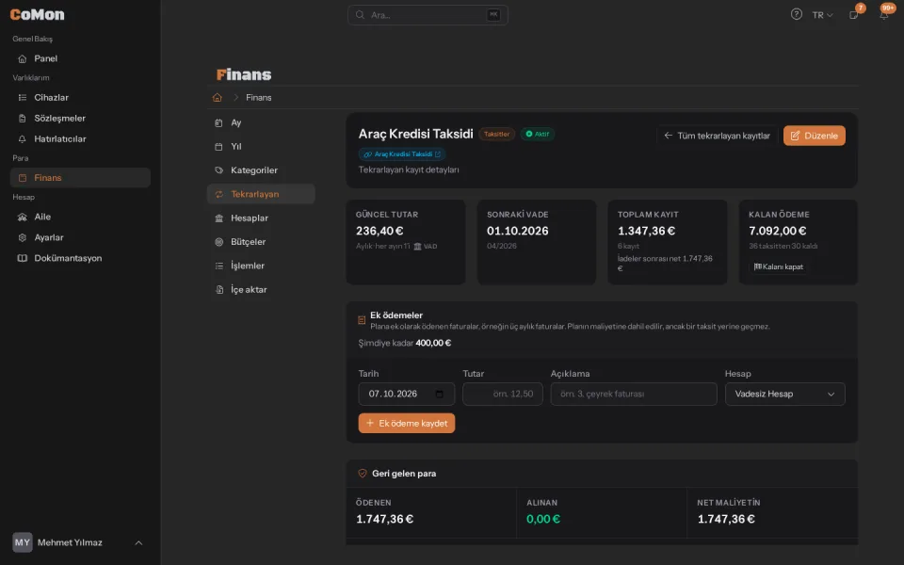904x565 pixels.
Task: Open the İçe aktar finance tab
Action: point(261,289)
